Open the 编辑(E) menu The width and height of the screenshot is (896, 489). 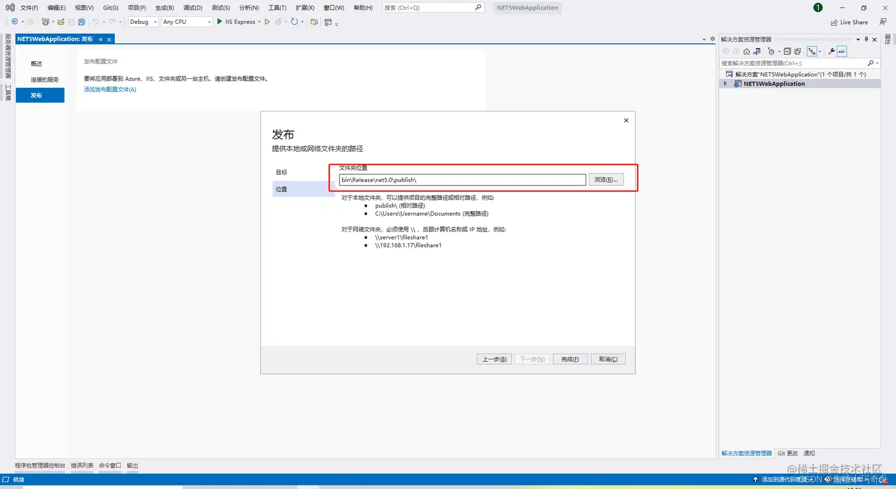[x=56, y=8]
